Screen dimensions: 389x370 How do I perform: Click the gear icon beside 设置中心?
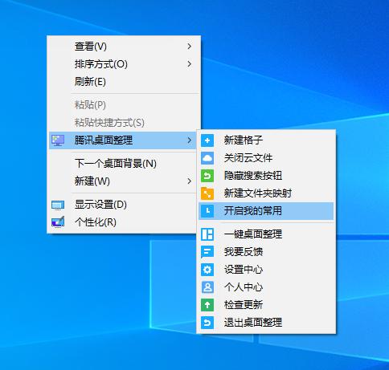tap(207, 270)
